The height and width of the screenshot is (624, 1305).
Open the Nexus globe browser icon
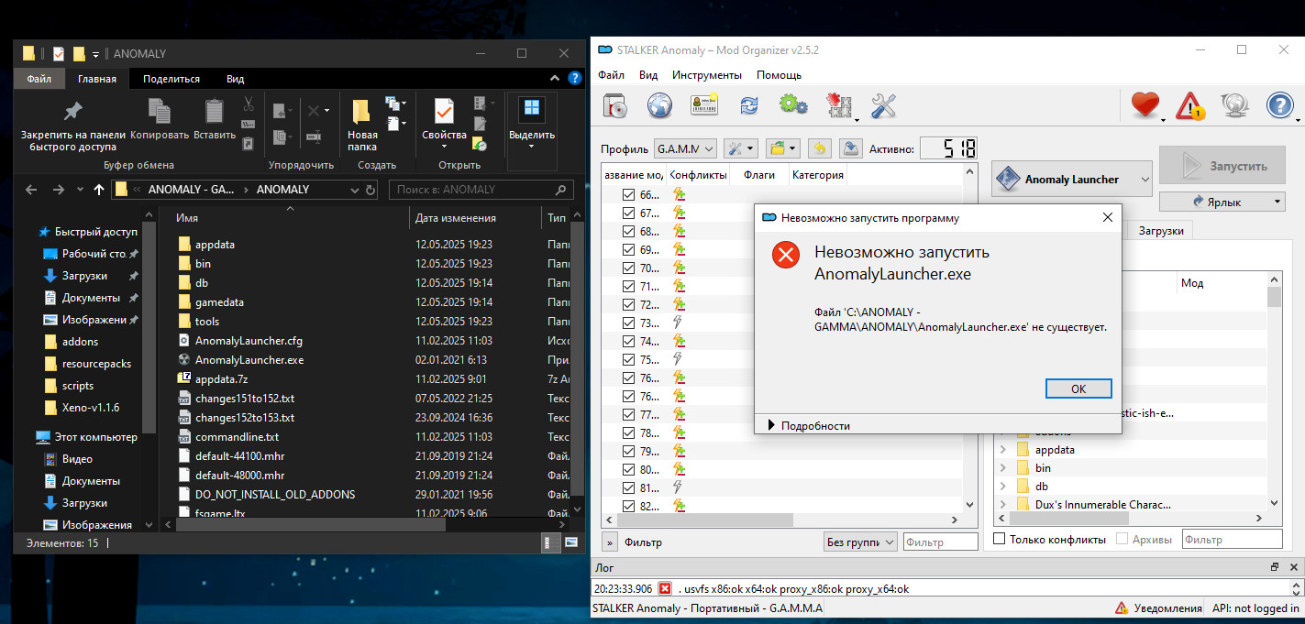point(660,106)
